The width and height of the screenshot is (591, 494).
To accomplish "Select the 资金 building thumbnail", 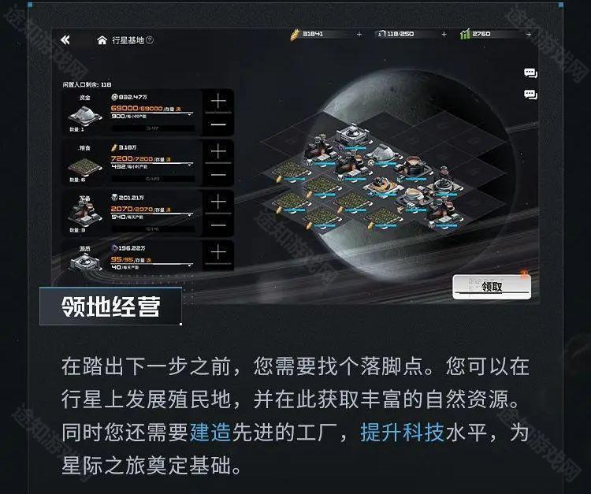I will (x=85, y=114).
